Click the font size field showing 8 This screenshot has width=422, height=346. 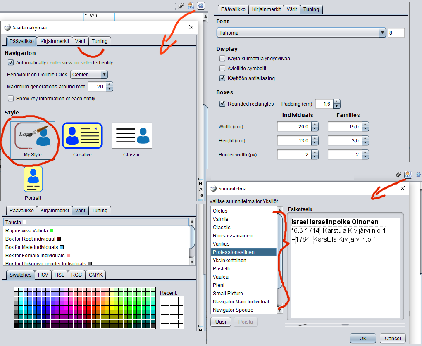click(x=396, y=33)
